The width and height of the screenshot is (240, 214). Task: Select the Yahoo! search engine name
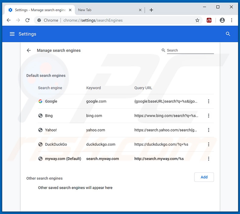(51, 130)
